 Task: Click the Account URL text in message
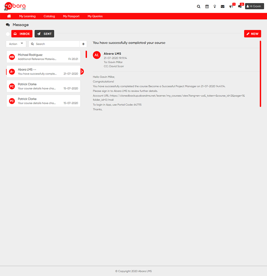pos(169,98)
